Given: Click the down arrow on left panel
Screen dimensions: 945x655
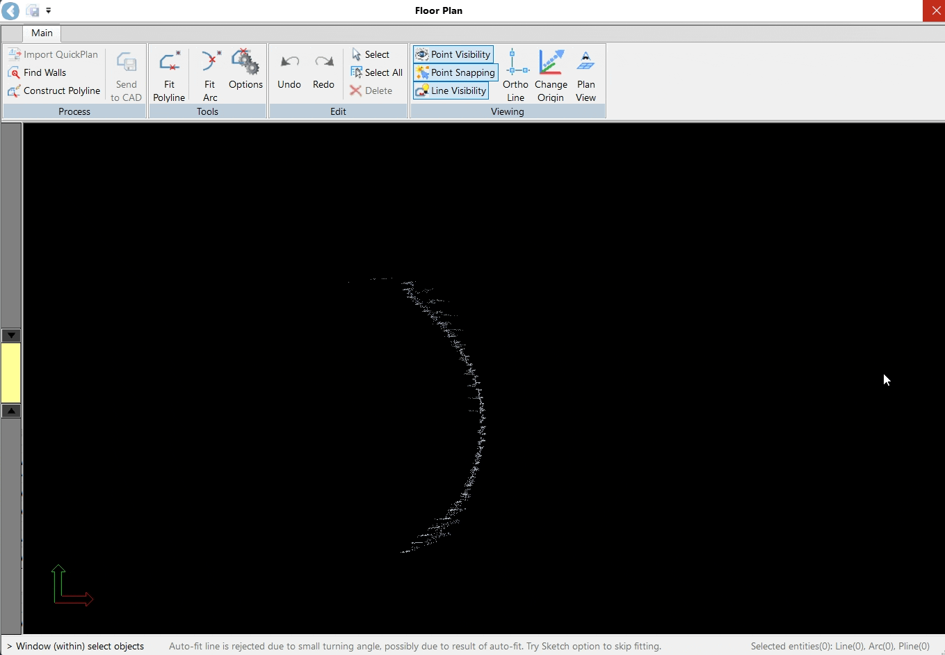Looking at the screenshot, I should click(11, 336).
